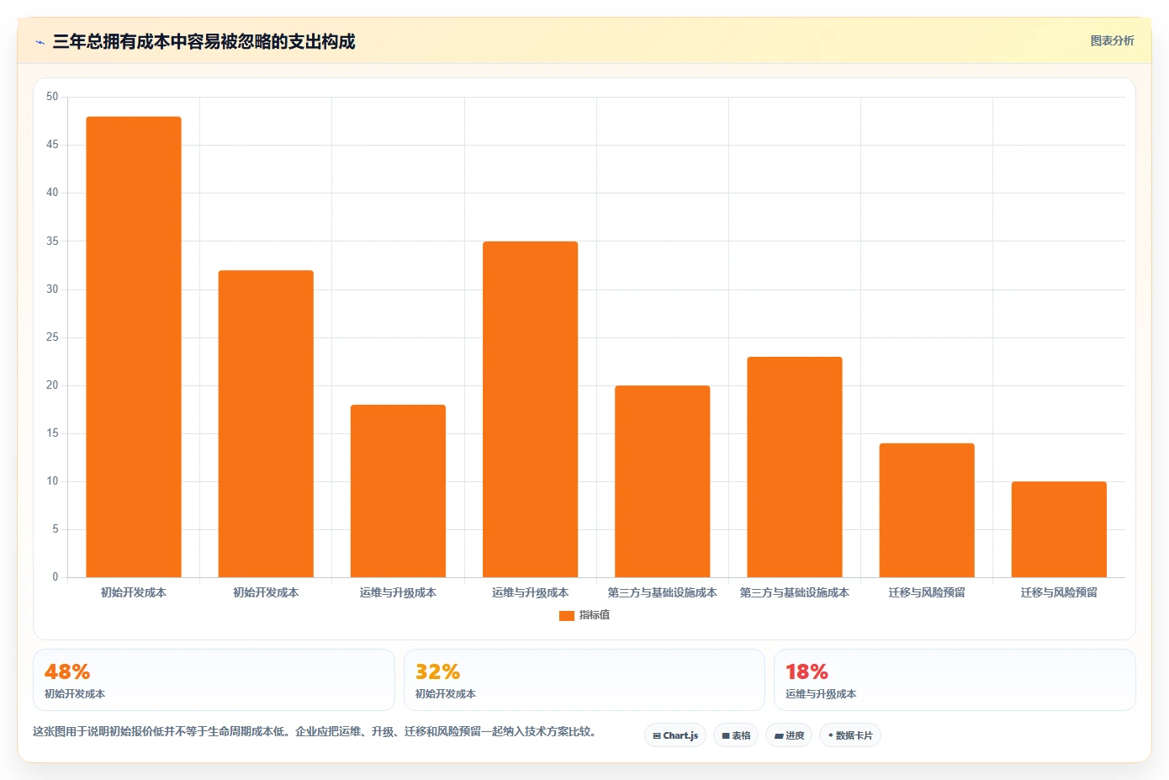Click the 运维与升级成本 label under 18%

(821, 694)
